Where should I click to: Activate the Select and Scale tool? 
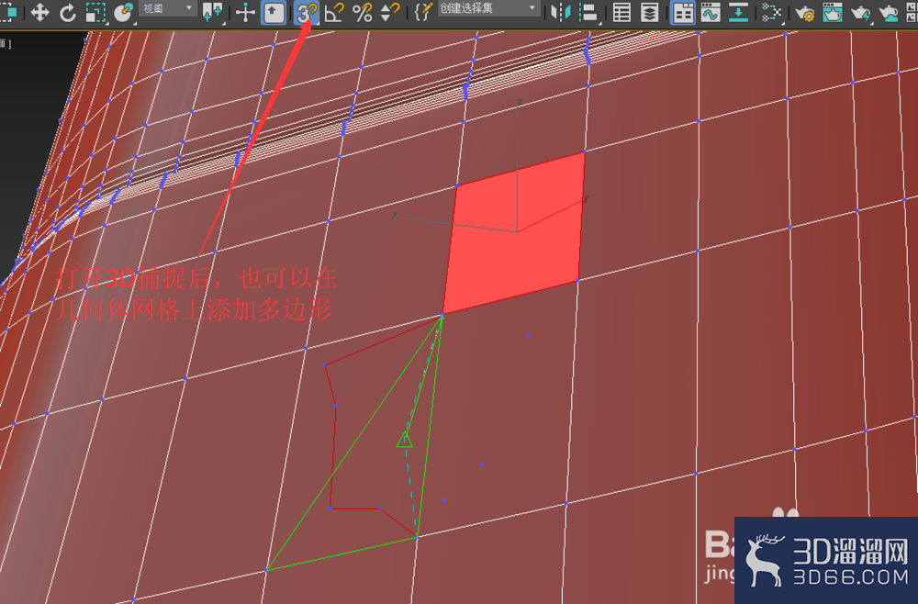click(x=95, y=12)
